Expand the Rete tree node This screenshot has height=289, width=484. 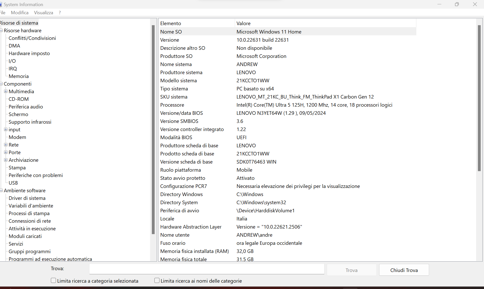point(6,145)
